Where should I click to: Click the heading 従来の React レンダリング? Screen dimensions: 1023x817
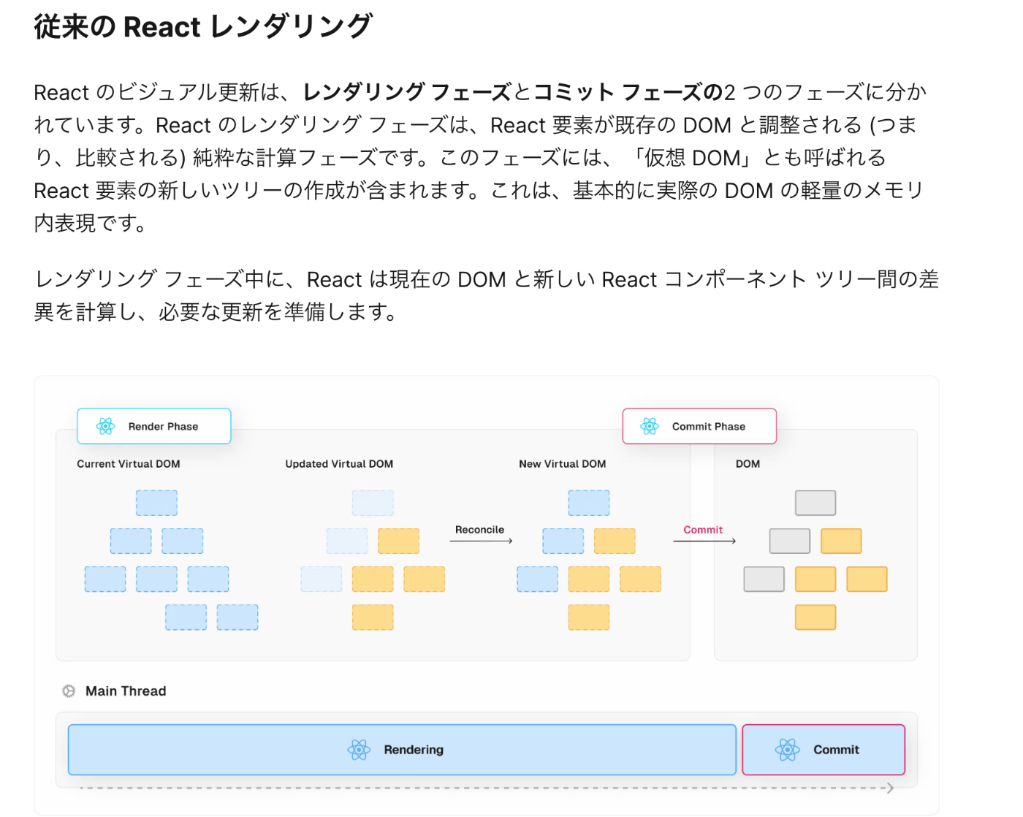coord(203,26)
